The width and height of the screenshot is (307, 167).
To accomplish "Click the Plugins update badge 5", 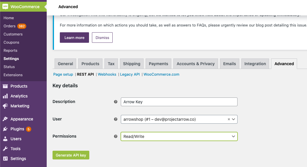I will [x=29, y=129].
